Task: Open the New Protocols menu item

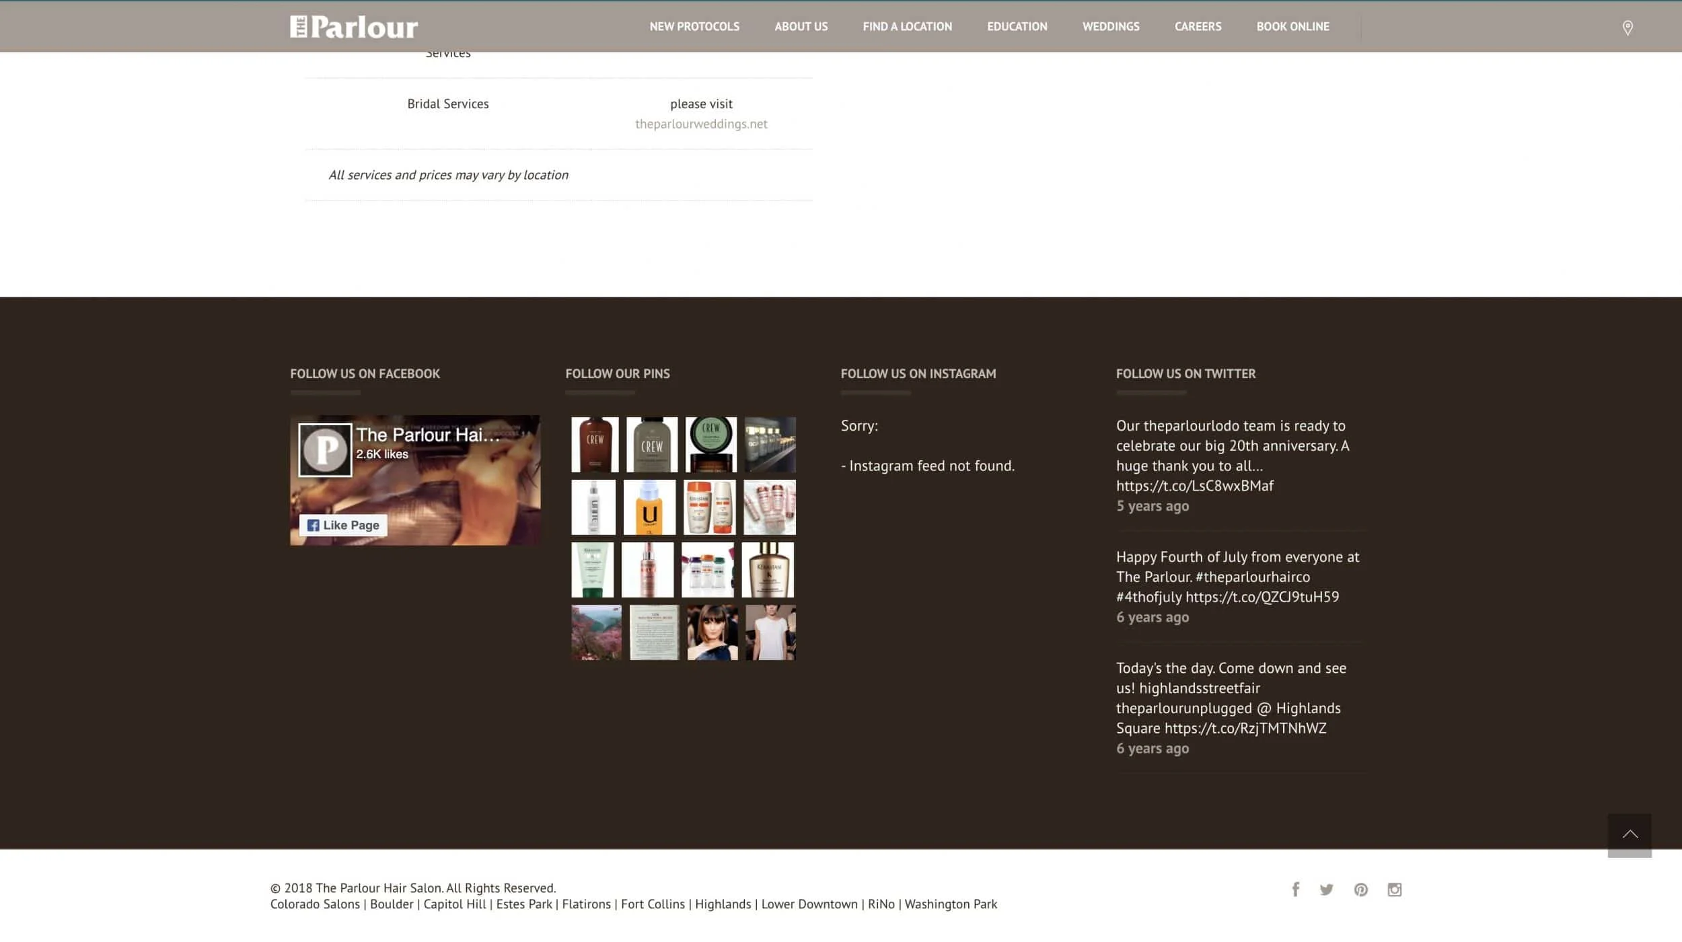Action: coord(694,27)
